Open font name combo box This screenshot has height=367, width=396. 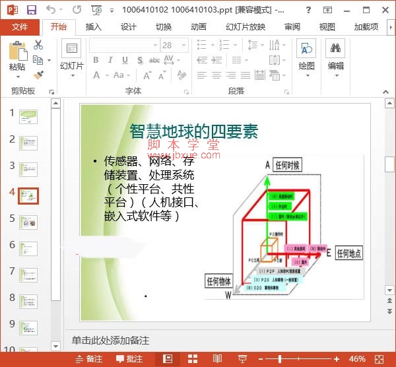point(125,45)
